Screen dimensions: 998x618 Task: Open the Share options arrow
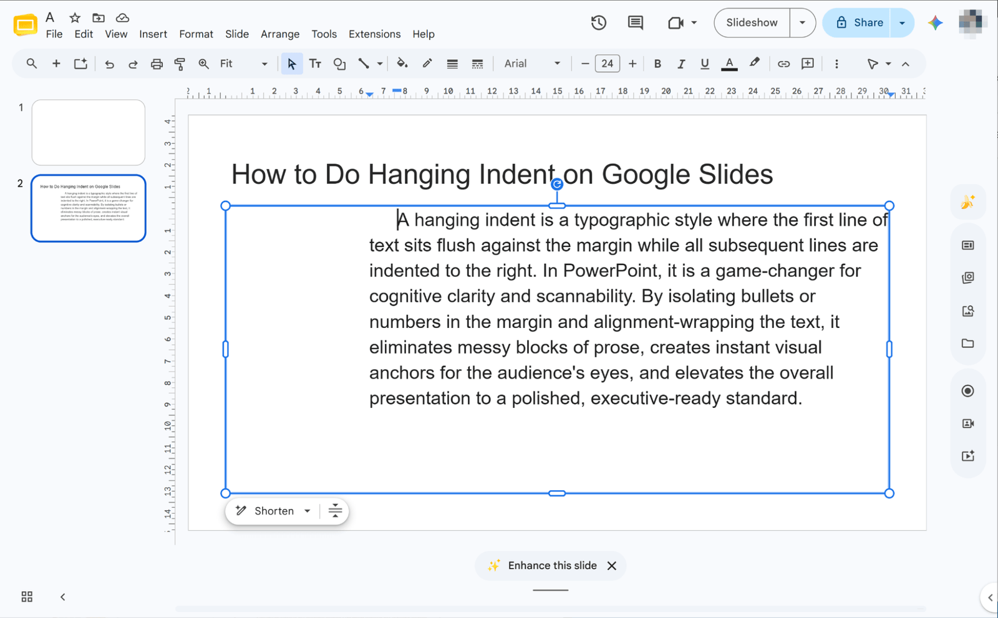click(902, 23)
